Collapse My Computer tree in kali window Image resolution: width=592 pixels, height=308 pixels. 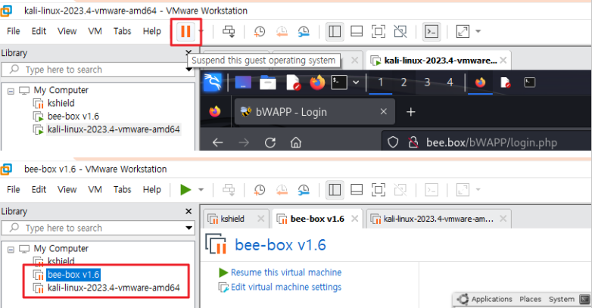click(11, 91)
